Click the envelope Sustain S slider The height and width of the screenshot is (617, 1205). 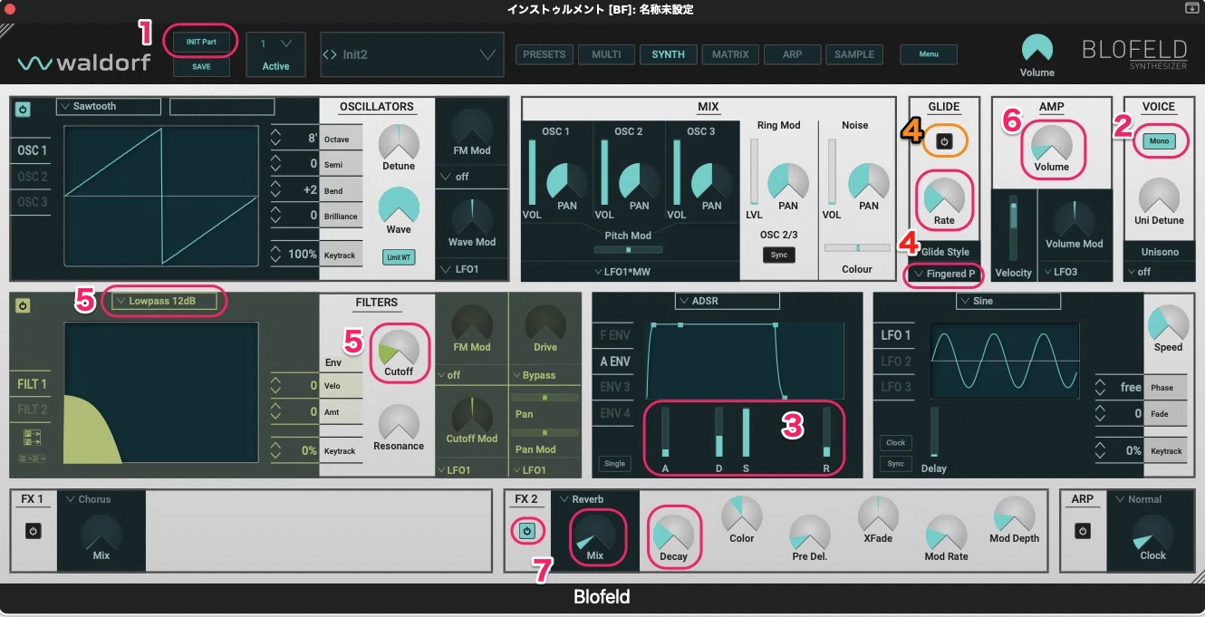pyautogui.click(x=747, y=432)
